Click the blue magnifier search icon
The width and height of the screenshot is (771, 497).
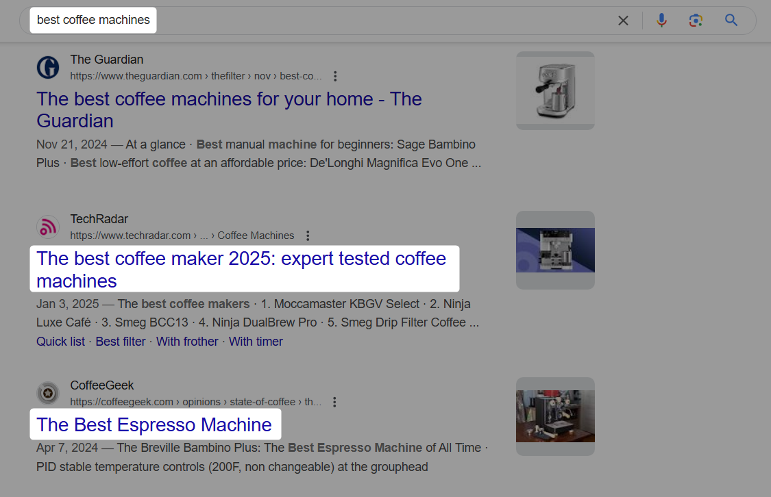pos(731,20)
